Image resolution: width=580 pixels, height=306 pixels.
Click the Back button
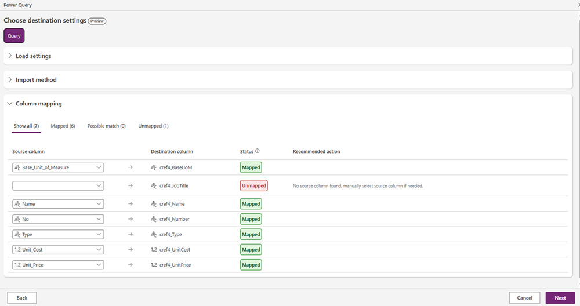[22, 298]
